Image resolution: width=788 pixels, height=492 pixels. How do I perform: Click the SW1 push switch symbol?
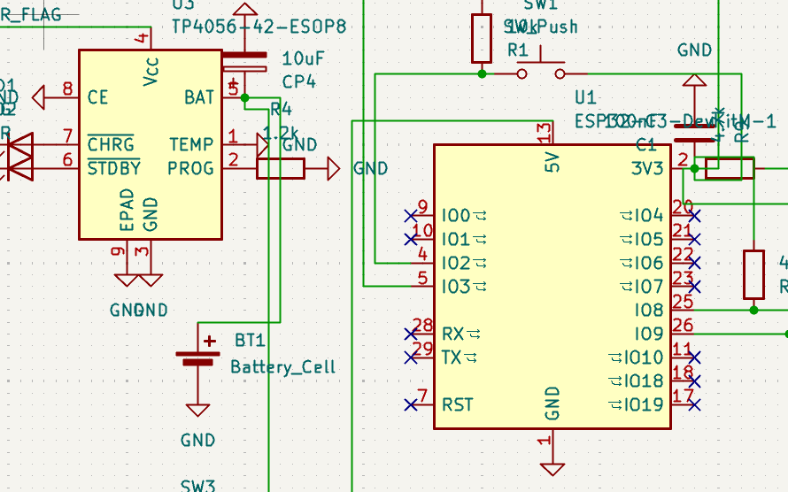coord(542,71)
